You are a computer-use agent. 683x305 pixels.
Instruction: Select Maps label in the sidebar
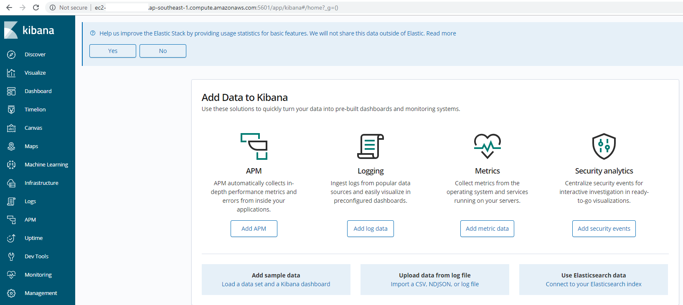point(31,146)
